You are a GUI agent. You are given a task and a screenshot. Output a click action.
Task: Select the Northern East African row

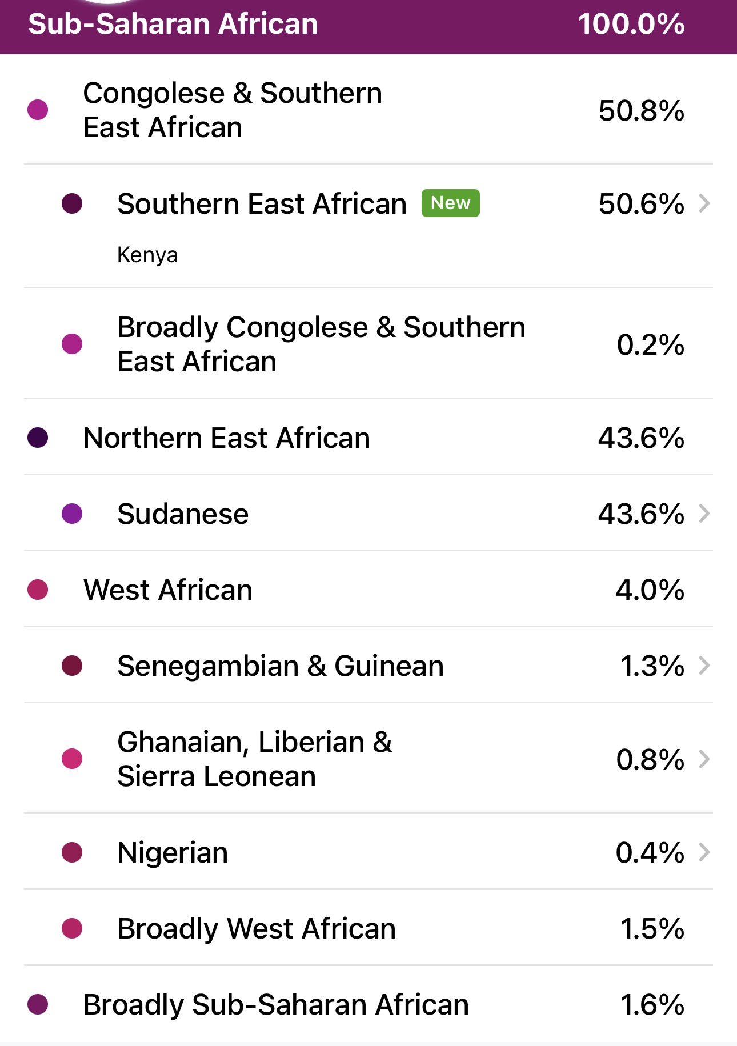pyautogui.click(x=368, y=438)
